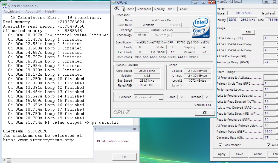Viewport: 278px width, 163px height.
Task: Open the Refresh Period (tREF) dropdown
Action: click(277, 132)
